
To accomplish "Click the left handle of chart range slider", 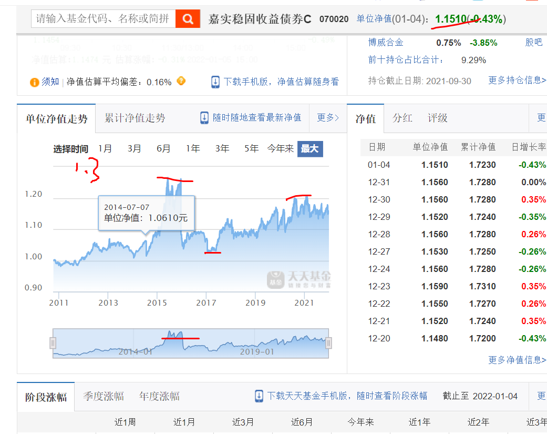I will (x=53, y=343).
